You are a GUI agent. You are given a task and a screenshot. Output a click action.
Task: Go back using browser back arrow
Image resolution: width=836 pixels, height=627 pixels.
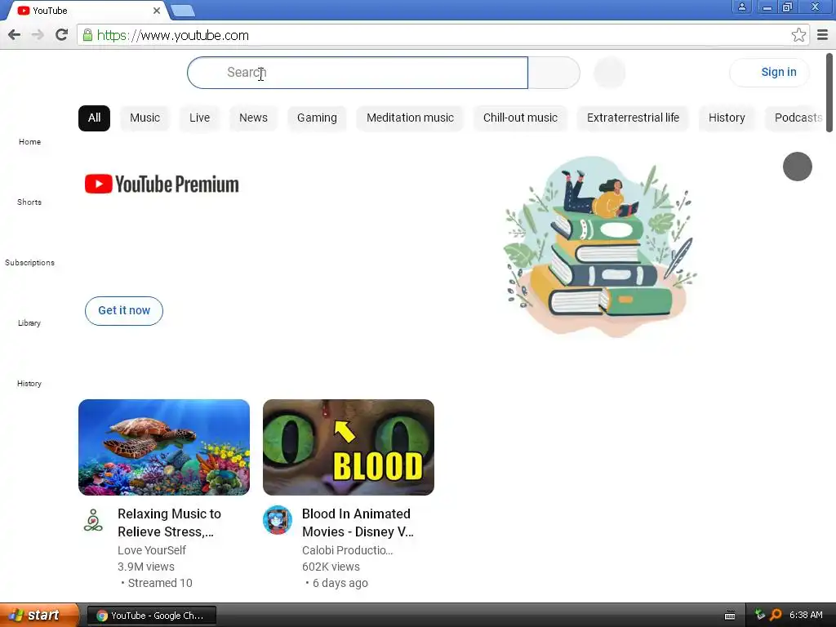pos(15,35)
